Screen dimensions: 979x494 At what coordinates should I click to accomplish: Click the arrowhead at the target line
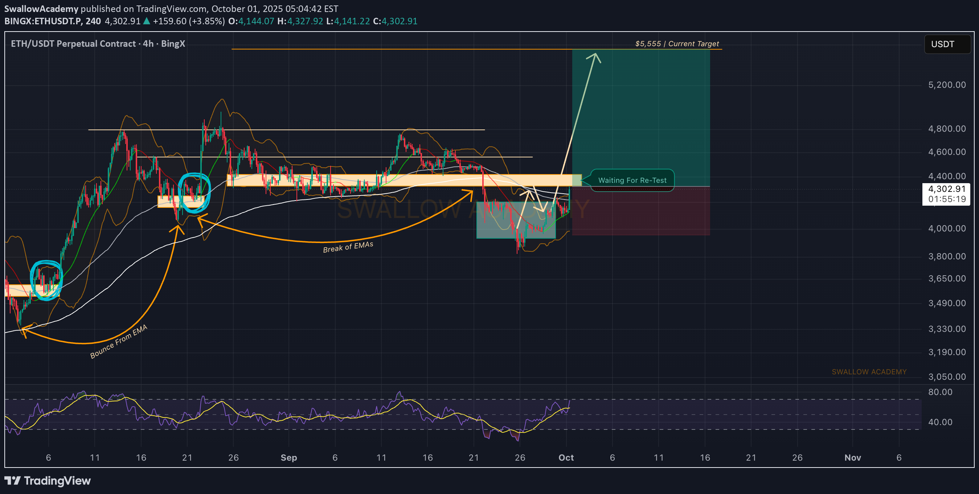coord(595,56)
